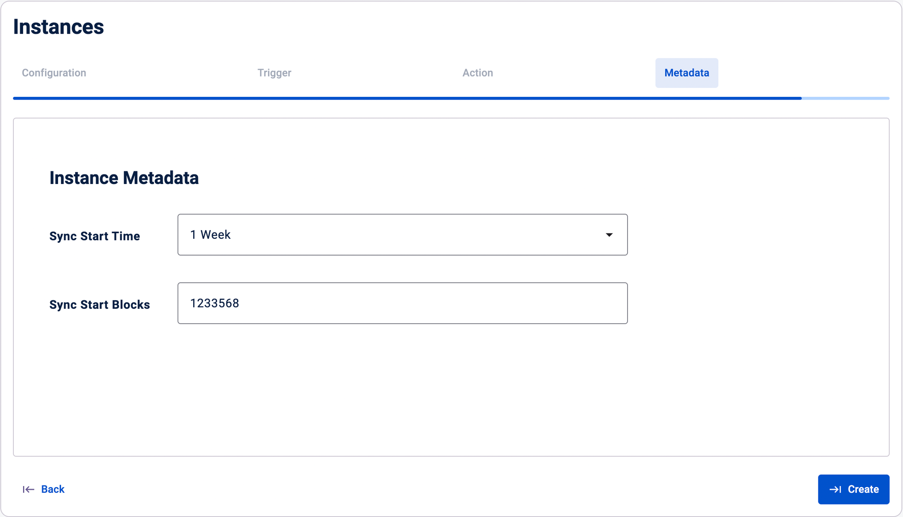Click the 1233568 value in blocks field
Viewport: 903px width, 517px height.
pyautogui.click(x=214, y=303)
